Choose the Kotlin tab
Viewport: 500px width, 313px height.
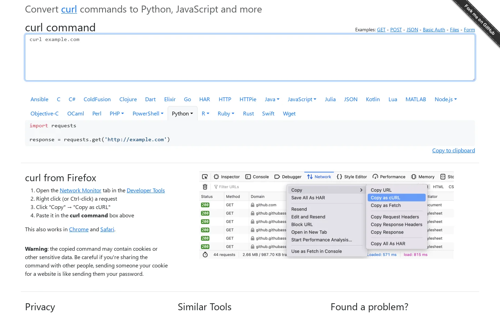click(x=373, y=99)
